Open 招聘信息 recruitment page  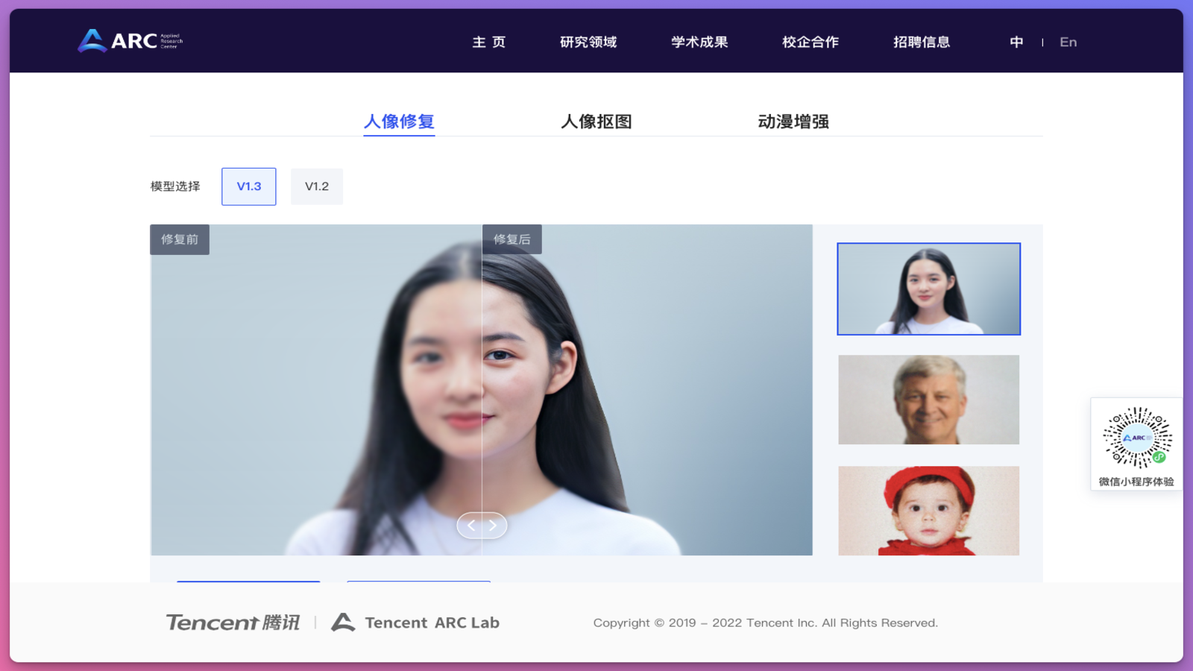pyautogui.click(x=922, y=42)
